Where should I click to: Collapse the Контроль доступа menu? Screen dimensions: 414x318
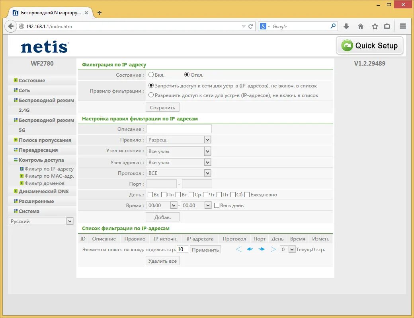pyautogui.click(x=41, y=160)
